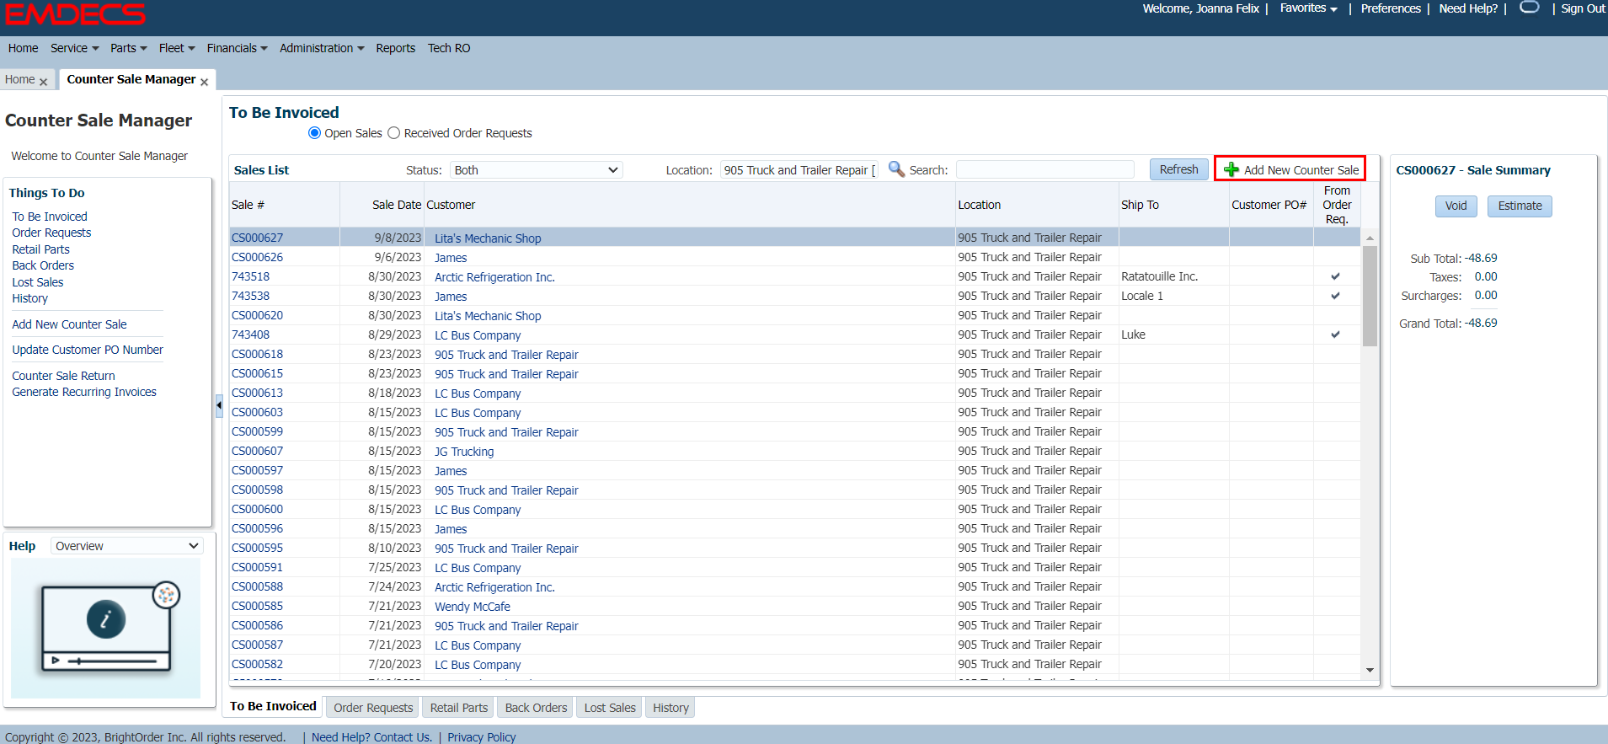Open the Location dropdown field
The image size is (1608, 744).
799,170
